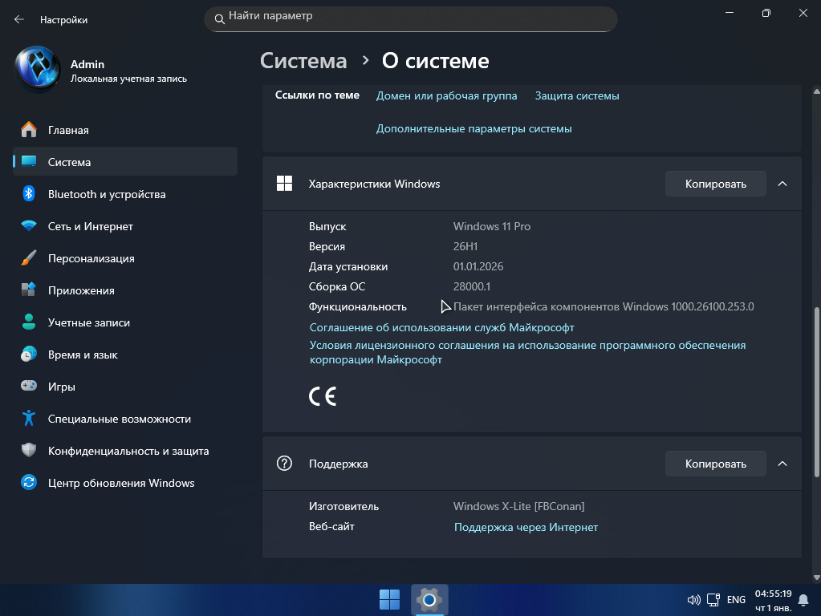This screenshot has width=821, height=616.
Task: Select Игры in the sidebar
Action: pos(125,387)
